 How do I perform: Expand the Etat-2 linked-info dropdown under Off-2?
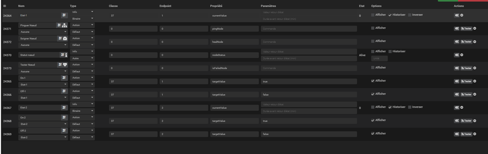pyautogui.click(x=43, y=138)
